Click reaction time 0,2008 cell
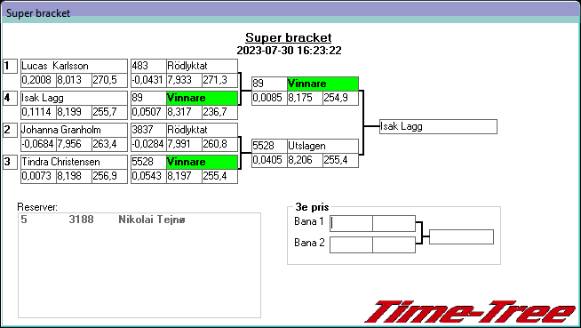The height and width of the screenshot is (328, 581). pyautogui.click(x=38, y=80)
